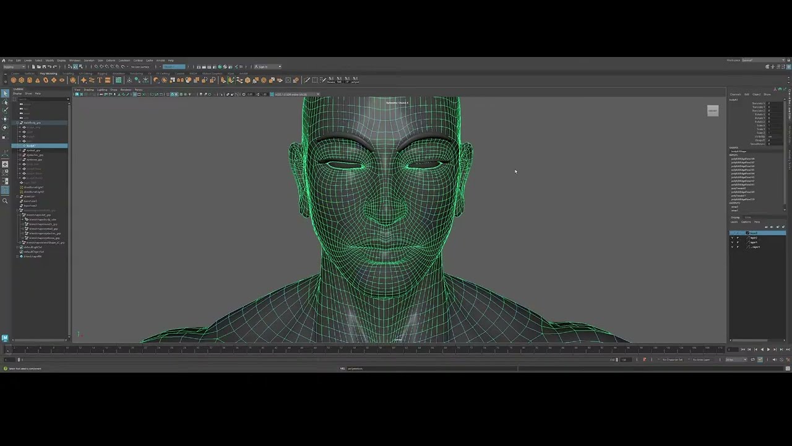The image size is (792, 446).
Task: Toggle the P playback box of layer2
Action: coord(738,238)
